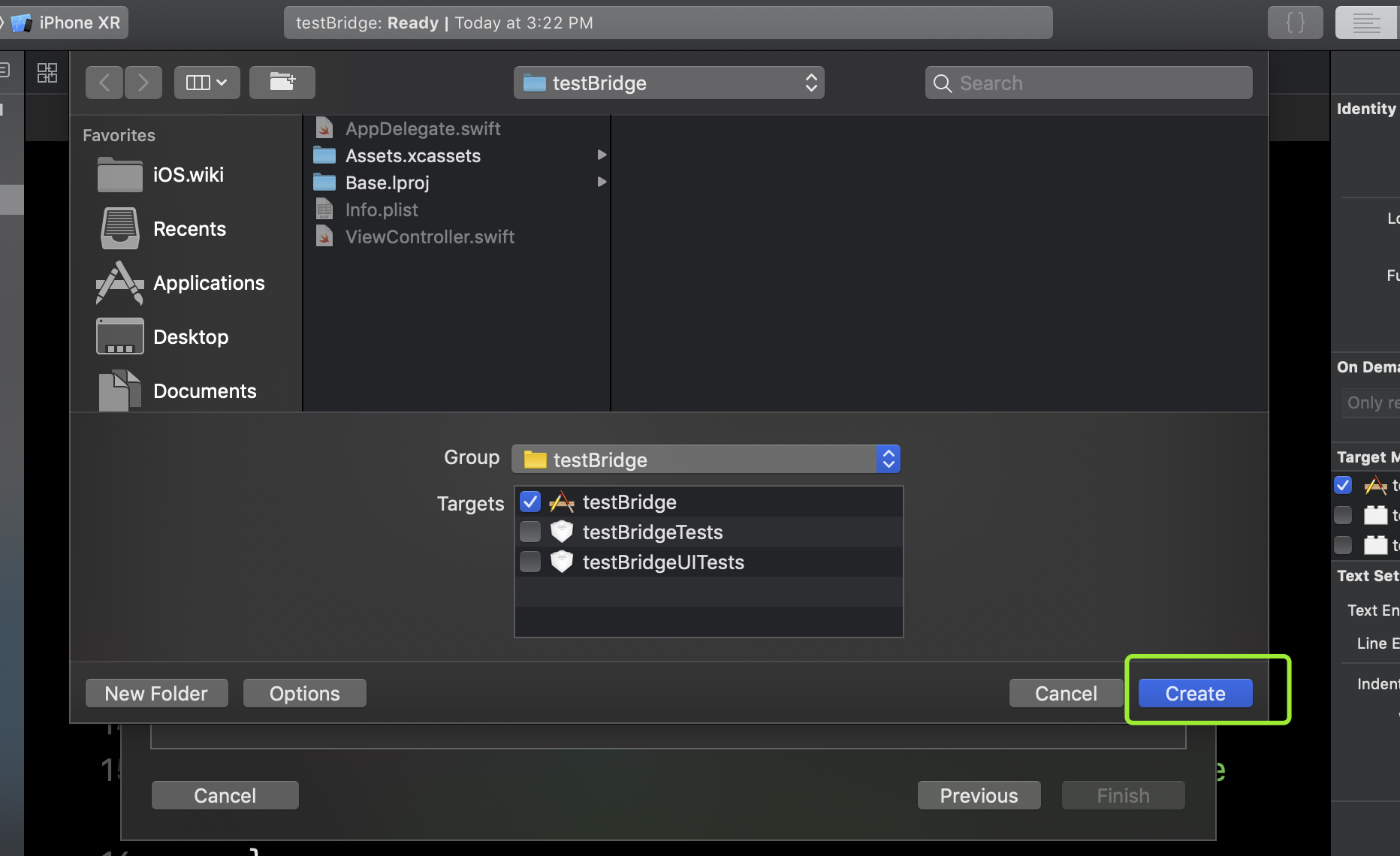Uncheck the testBridge target checkbox
The height and width of the screenshot is (856, 1400).
530,502
